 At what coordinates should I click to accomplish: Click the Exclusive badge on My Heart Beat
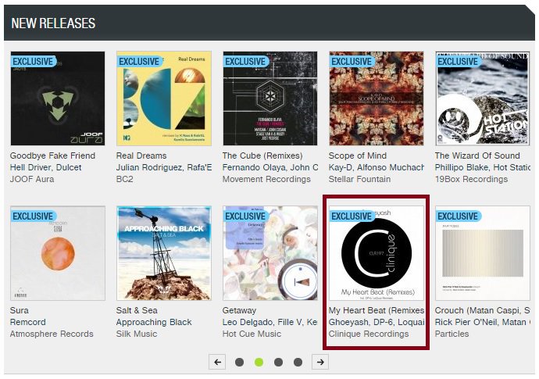coord(352,216)
